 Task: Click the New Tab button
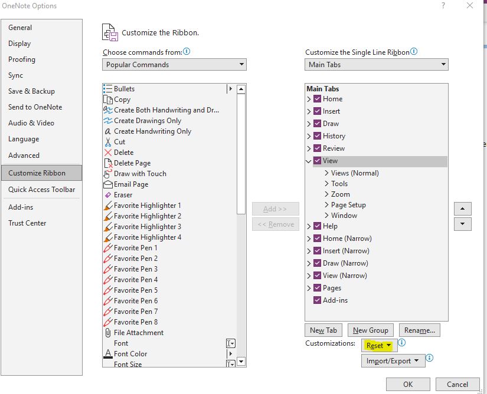tap(323, 330)
